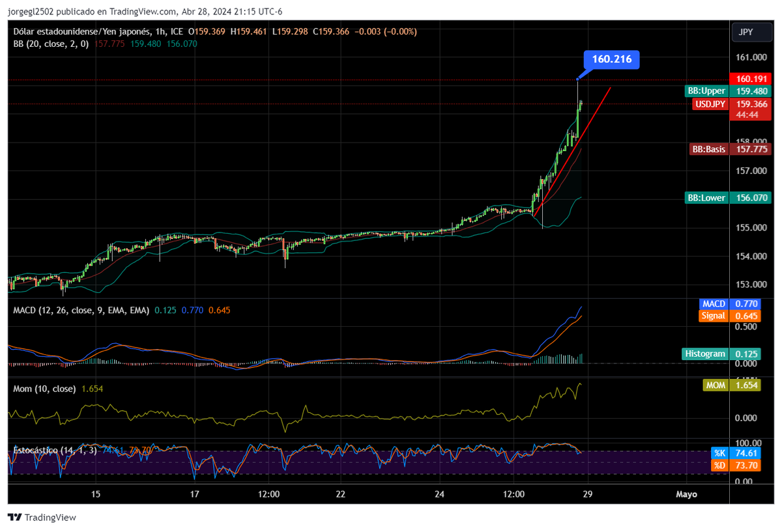Click the Histogram axis label
782x530 pixels.
[x=705, y=354]
